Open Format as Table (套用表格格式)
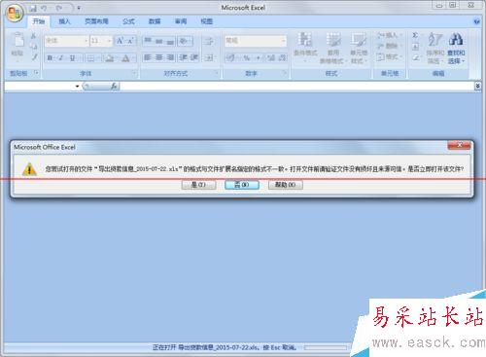The height and width of the screenshot is (357, 486). (333, 48)
